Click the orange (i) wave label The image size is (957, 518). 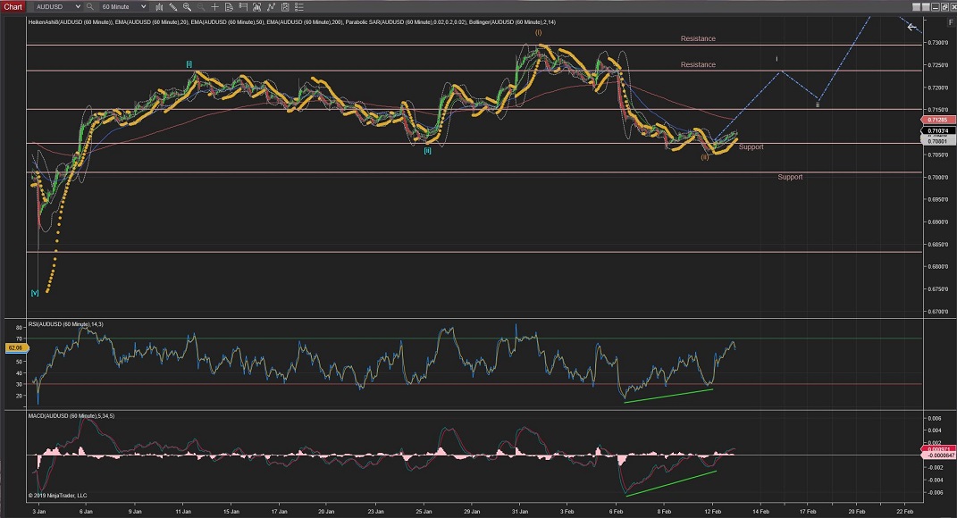pos(538,33)
